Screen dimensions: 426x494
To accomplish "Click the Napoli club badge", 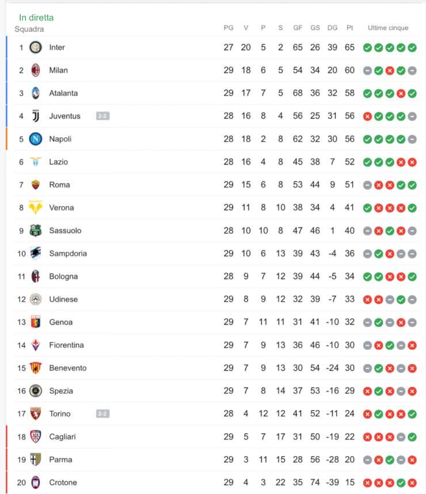I will (36, 139).
